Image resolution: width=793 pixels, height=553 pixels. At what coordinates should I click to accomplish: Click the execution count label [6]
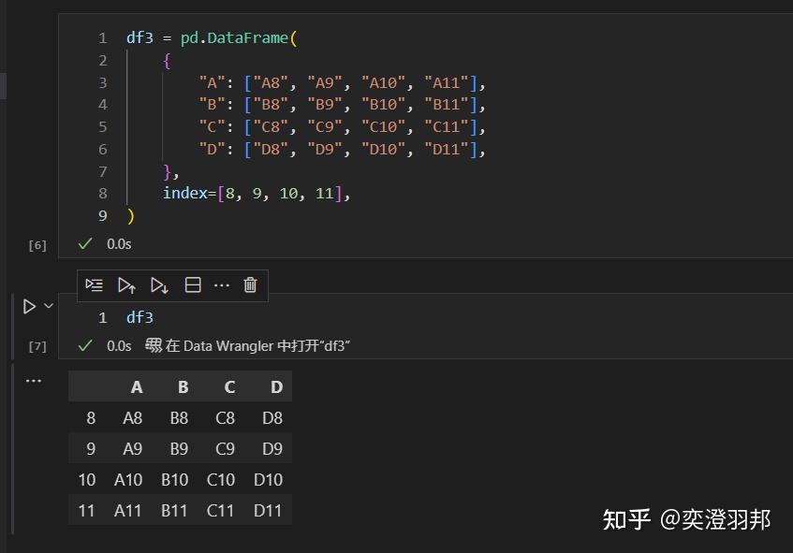click(x=37, y=244)
